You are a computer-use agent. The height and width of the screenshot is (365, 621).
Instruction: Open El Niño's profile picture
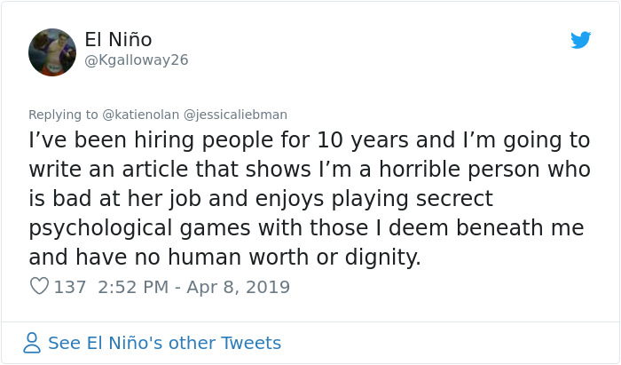[52, 52]
